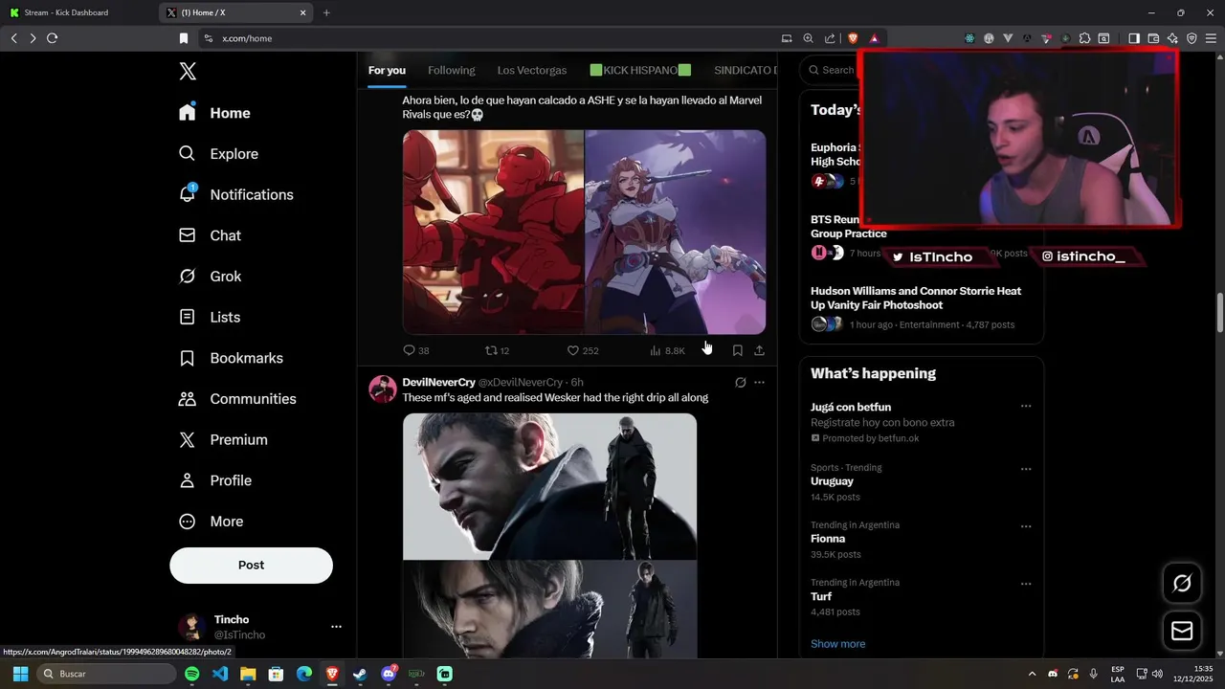The width and height of the screenshot is (1225, 689).
Task: View analytics showing 8.8K views
Action: (667, 350)
